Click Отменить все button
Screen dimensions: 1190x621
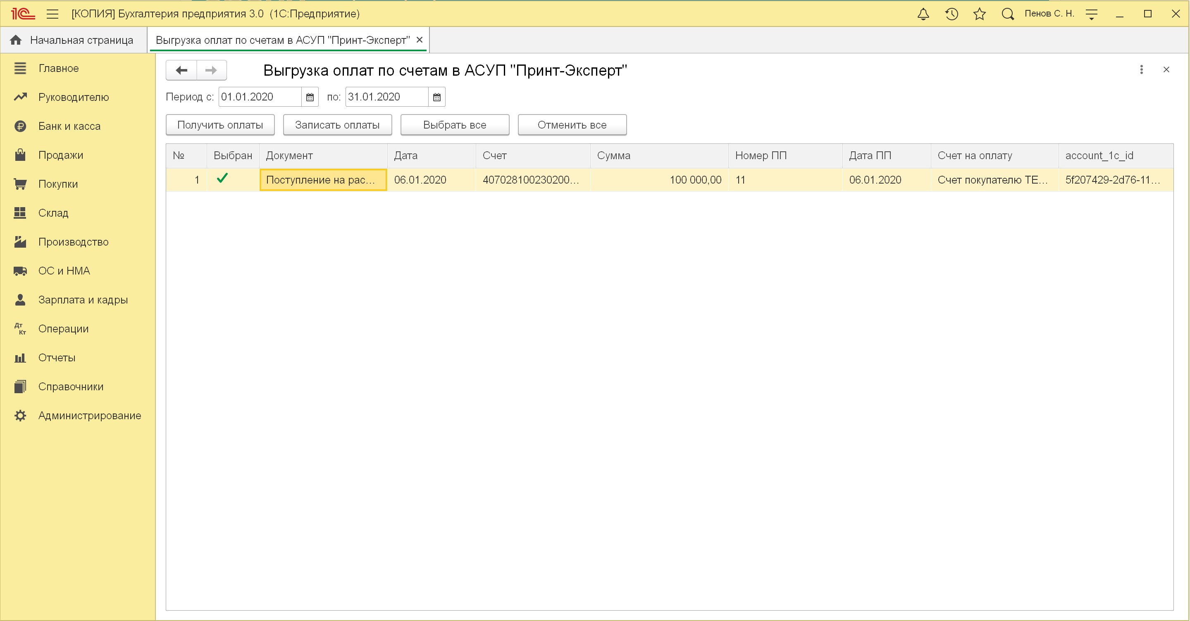pos(572,125)
